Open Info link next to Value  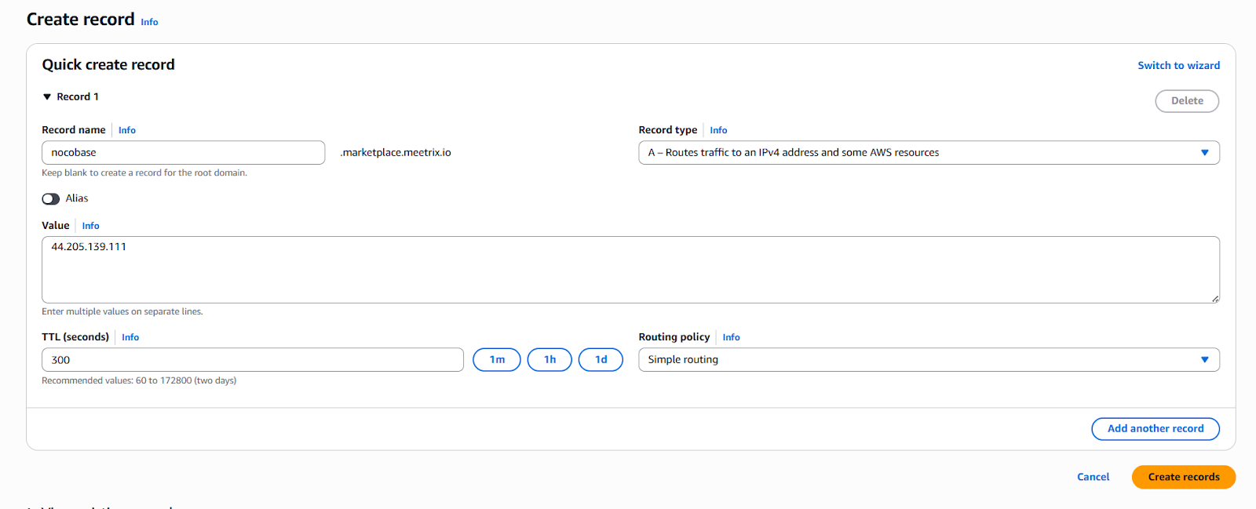(91, 226)
